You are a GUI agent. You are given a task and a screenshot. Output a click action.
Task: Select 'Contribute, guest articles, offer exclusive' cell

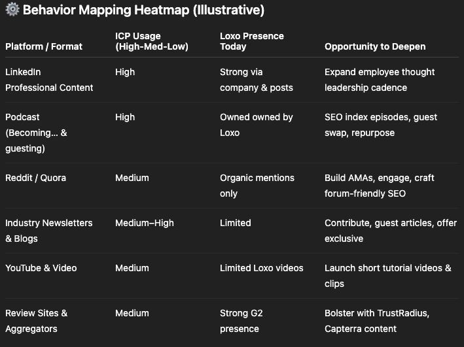point(391,231)
